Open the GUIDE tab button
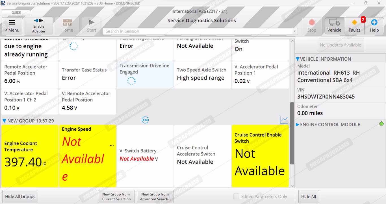This screenshot has height=204, width=386. point(16,12)
